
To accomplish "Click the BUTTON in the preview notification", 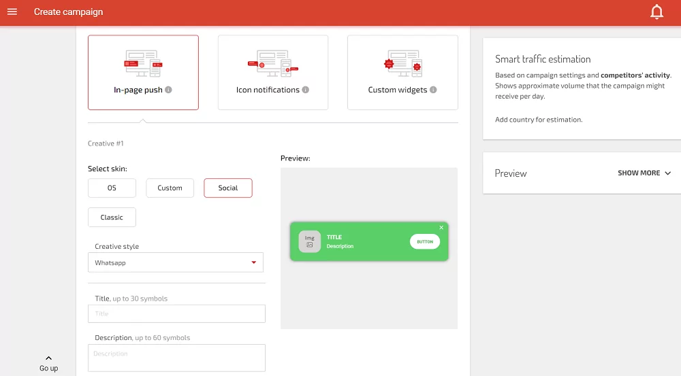I will (425, 241).
